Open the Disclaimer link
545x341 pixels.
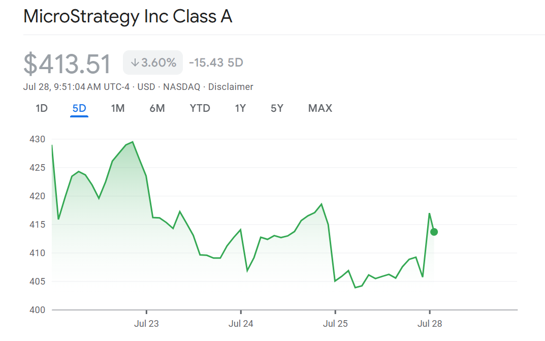(231, 86)
